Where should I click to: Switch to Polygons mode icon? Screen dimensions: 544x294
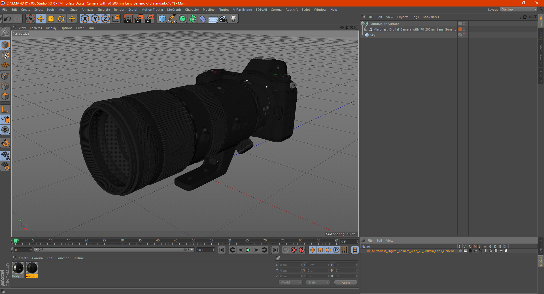pyautogui.click(x=5, y=96)
